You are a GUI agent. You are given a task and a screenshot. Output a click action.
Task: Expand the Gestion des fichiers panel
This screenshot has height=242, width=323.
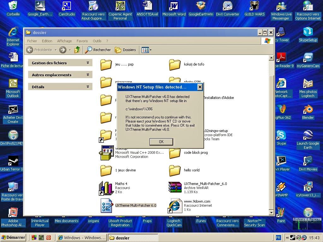[x=60, y=63]
